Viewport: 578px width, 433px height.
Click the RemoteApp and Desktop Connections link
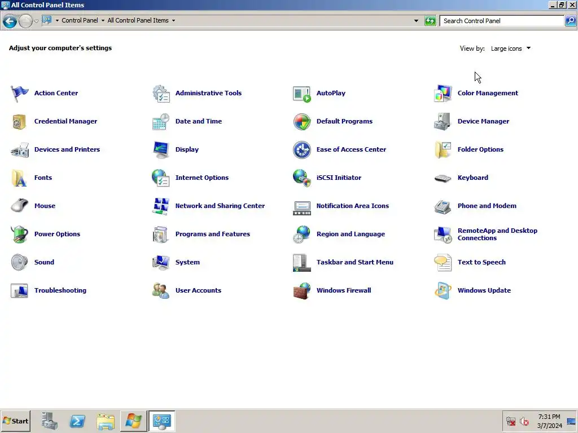pyautogui.click(x=497, y=234)
